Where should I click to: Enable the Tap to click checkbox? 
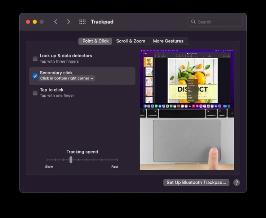[35, 93]
